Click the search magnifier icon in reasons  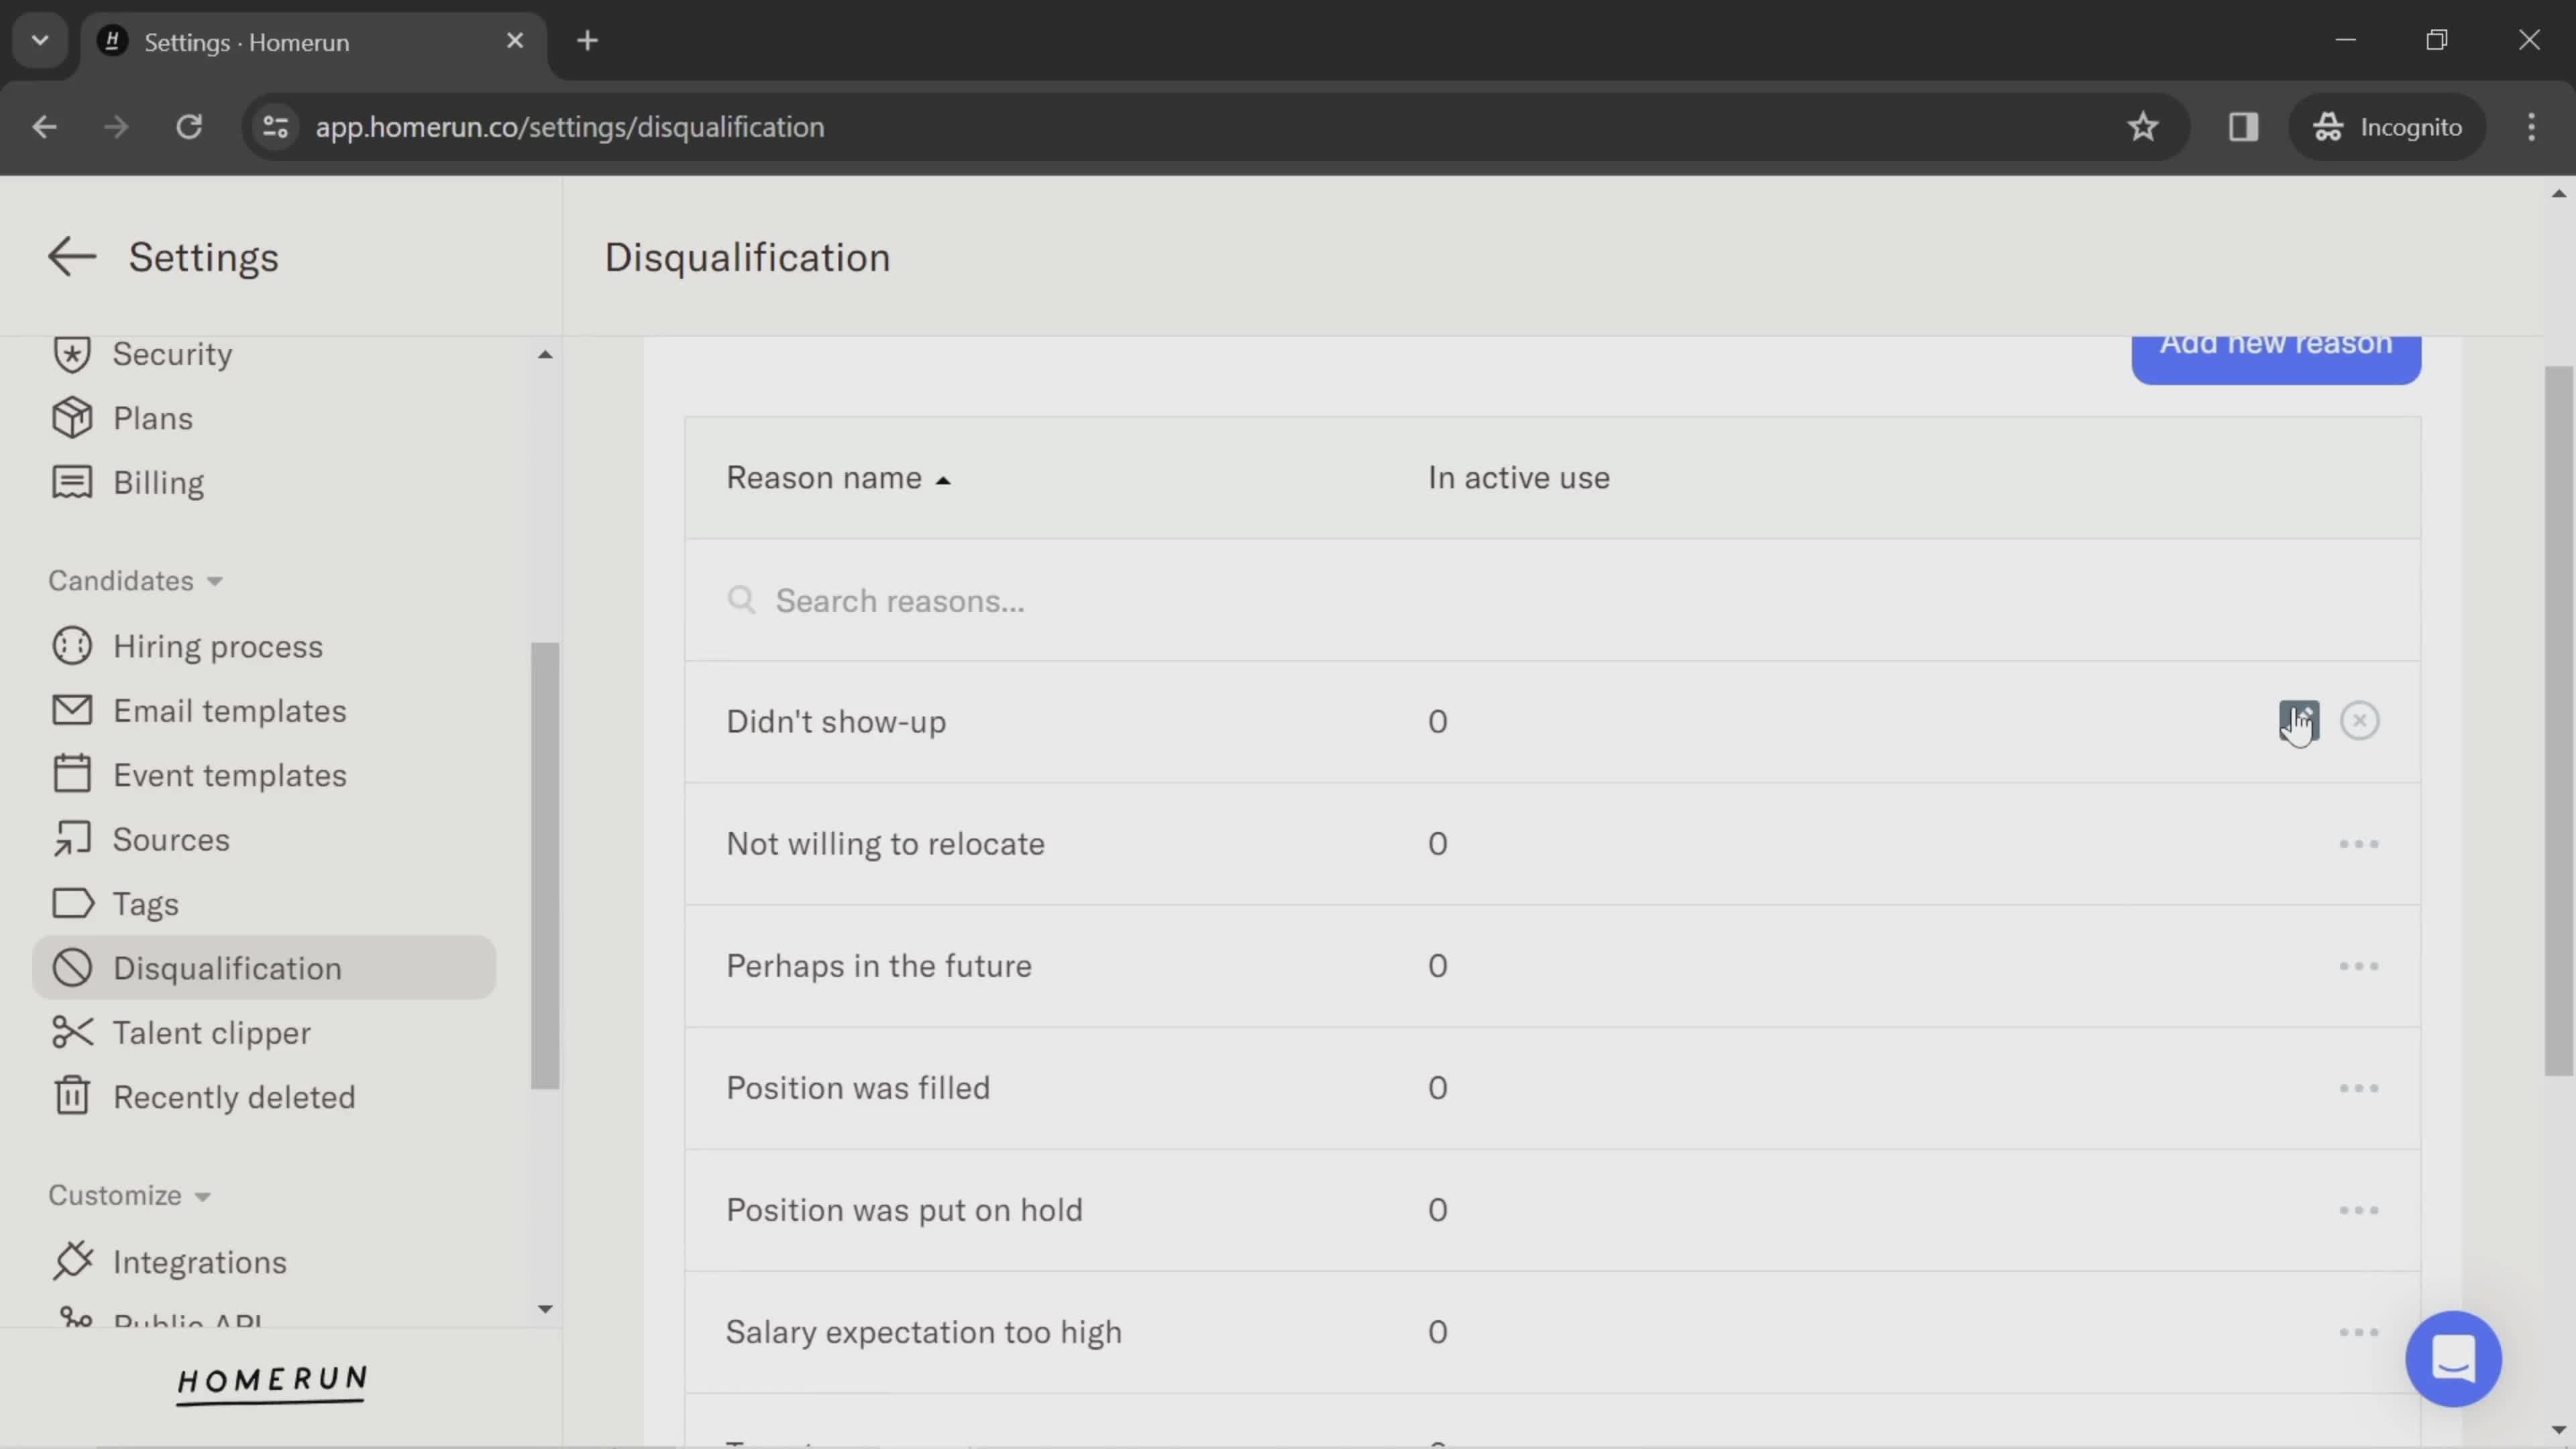(x=741, y=600)
